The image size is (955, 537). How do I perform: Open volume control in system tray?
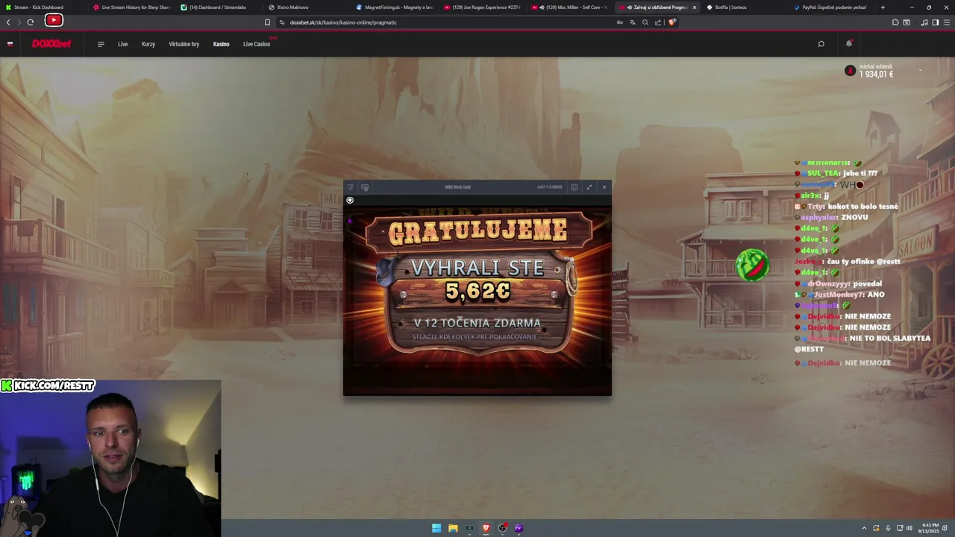coord(909,528)
